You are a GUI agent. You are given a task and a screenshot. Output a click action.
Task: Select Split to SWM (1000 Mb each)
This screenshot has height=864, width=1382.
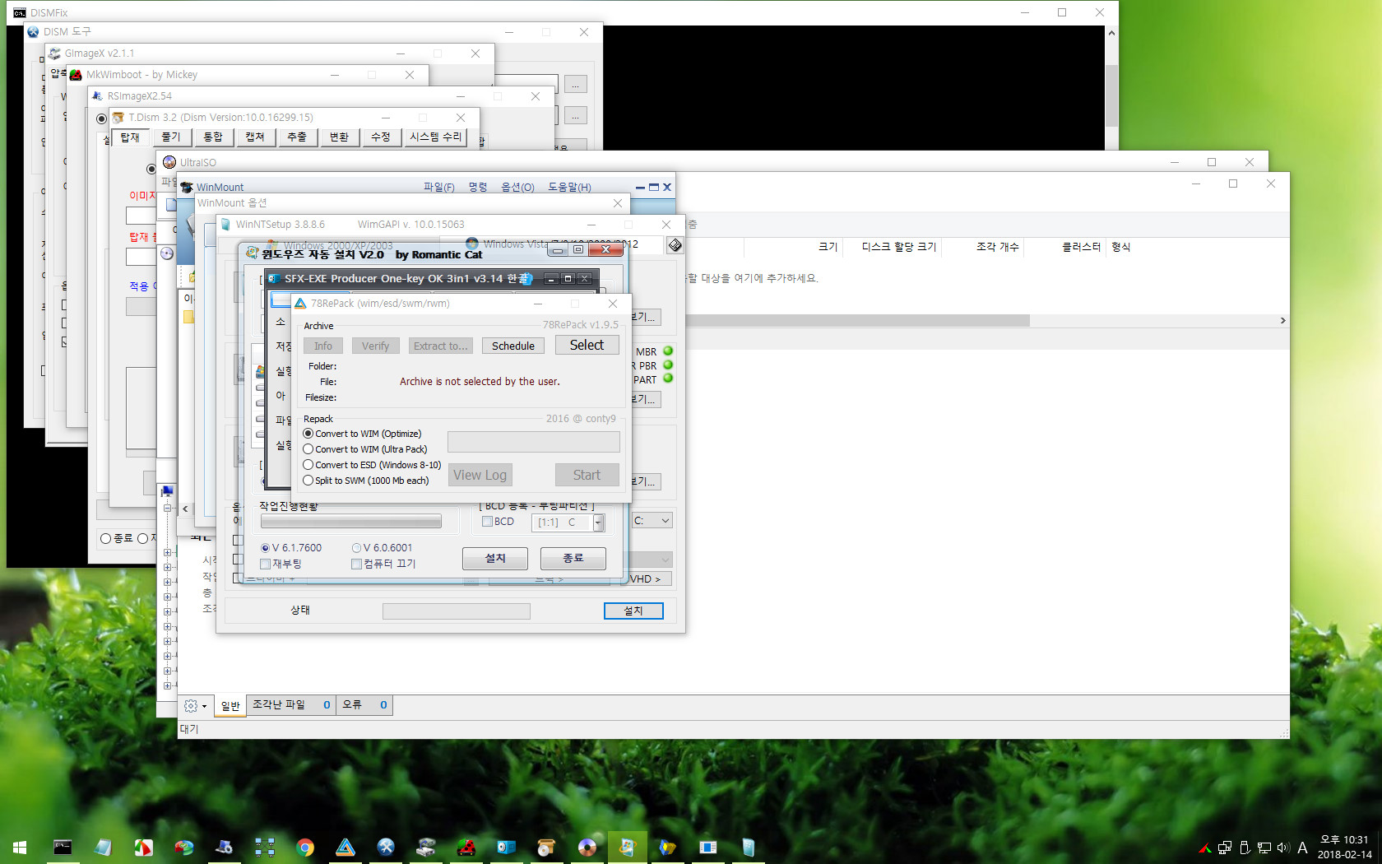pyautogui.click(x=308, y=481)
